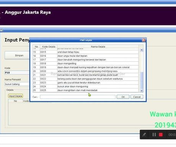
Task: Click the pen annotation icon in recorder
Action: click(x=144, y=134)
